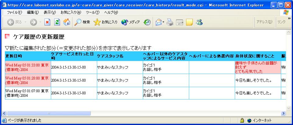Expand the Back button history dropdown arrow
This screenshot has height=125, width=293.
[25, 22]
